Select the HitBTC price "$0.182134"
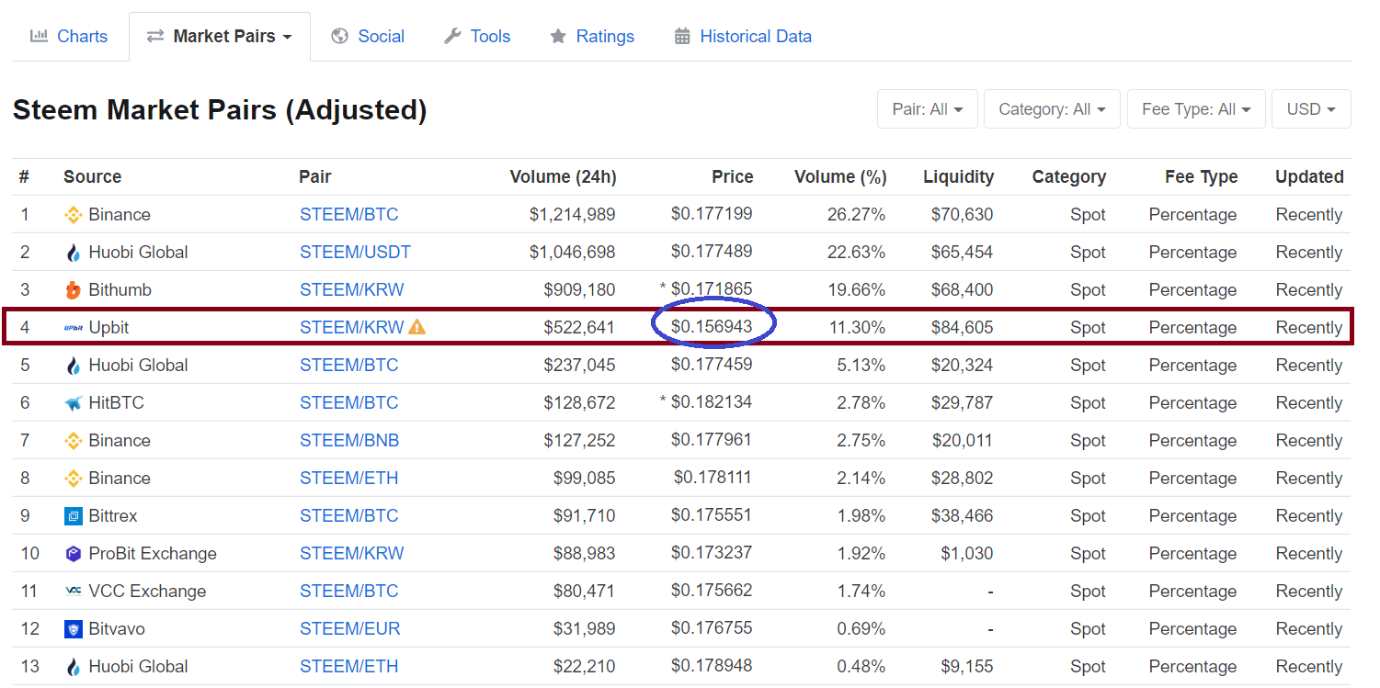1380x688 pixels. pyautogui.click(x=712, y=403)
